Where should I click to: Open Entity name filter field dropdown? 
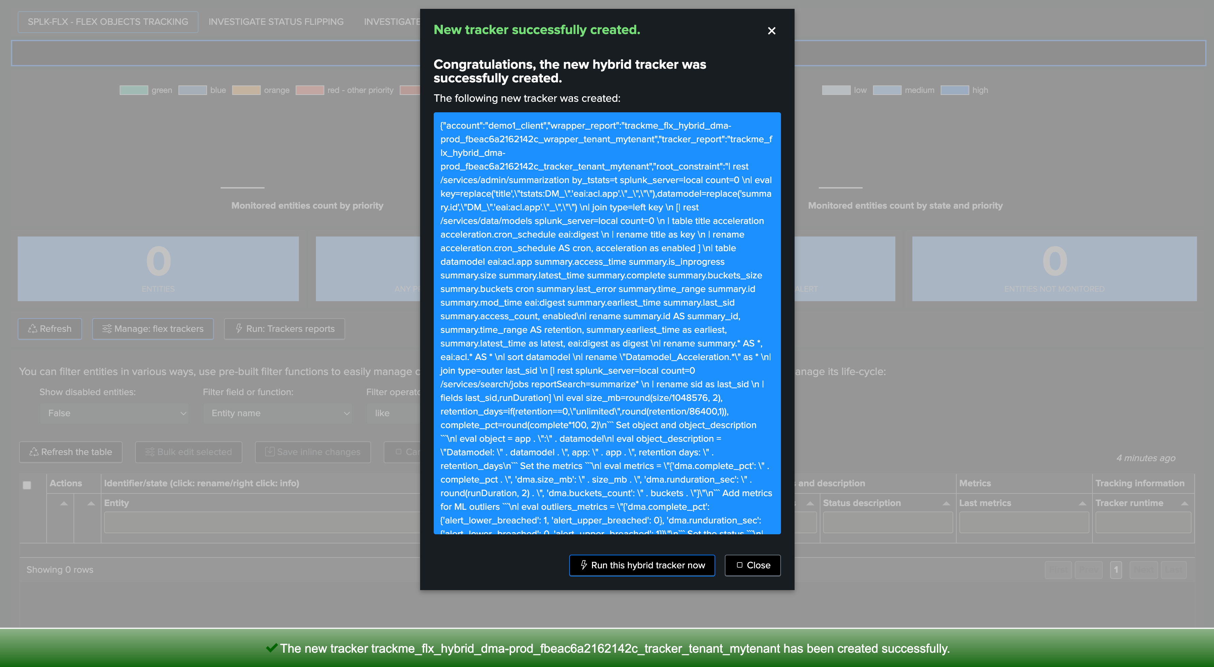pyautogui.click(x=278, y=413)
